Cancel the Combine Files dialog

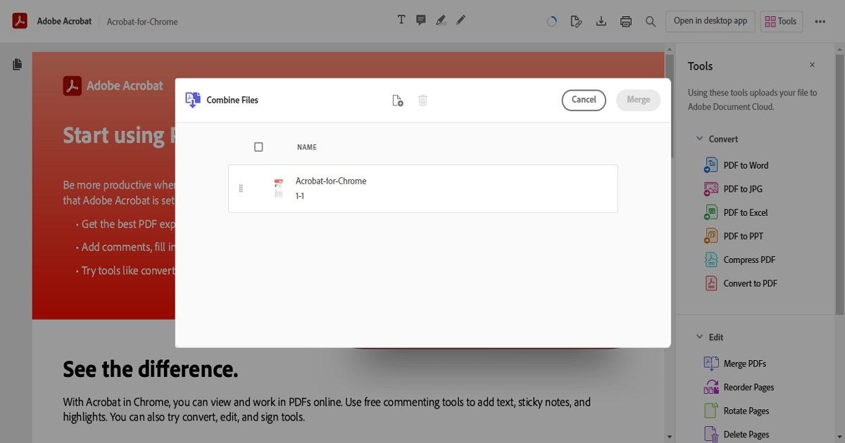pos(584,100)
